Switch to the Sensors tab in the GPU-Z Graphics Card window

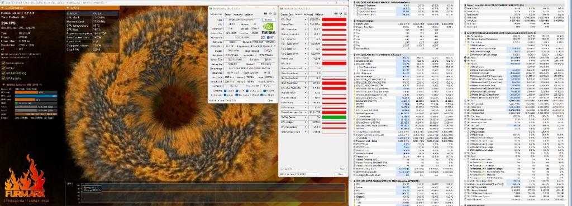coord(228,14)
